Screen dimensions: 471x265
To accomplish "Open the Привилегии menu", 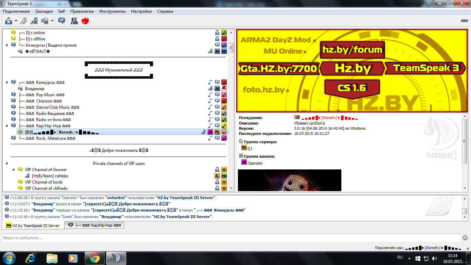I will [82, 11].
